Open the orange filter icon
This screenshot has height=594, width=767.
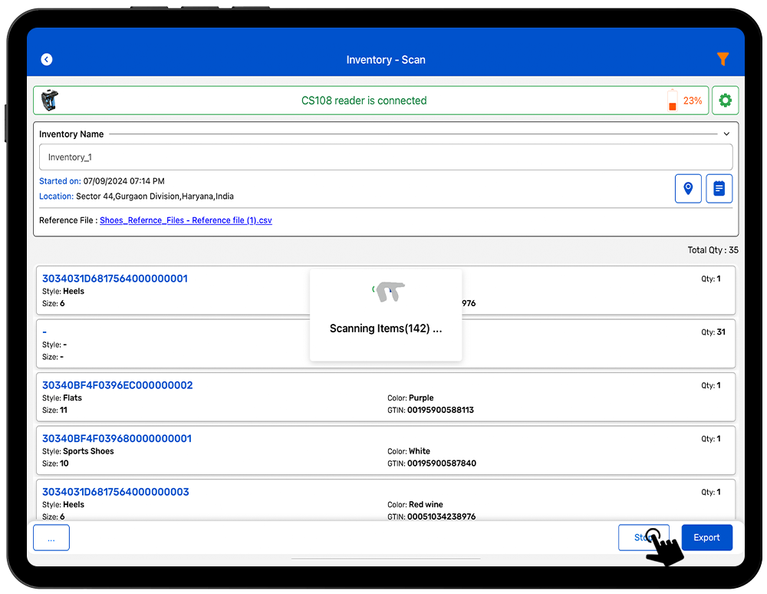point(722,59)
